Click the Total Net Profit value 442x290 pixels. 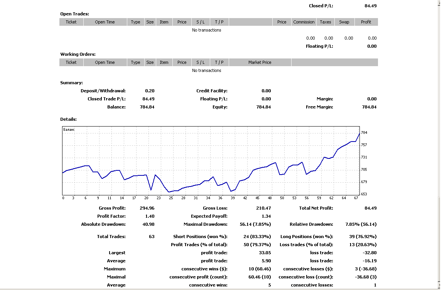pyautogui.click(x=370, y=208)
